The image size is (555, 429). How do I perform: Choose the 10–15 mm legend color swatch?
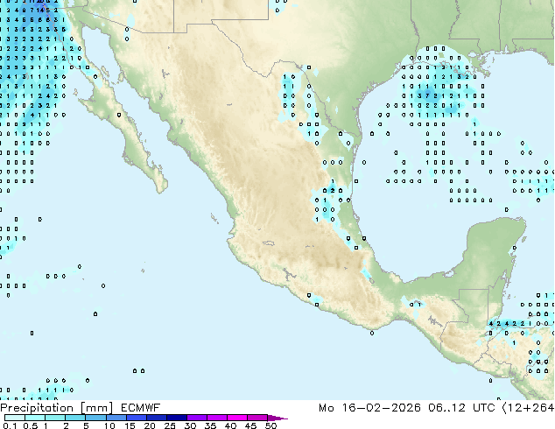pyautogui.click(x=116, y=418)
